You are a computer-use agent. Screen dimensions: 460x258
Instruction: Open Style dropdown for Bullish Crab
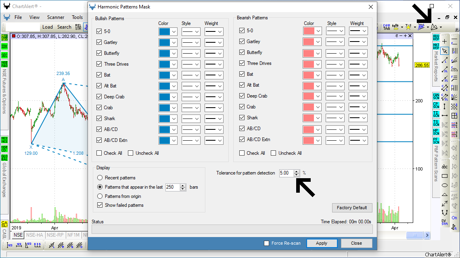coord(191,108)
